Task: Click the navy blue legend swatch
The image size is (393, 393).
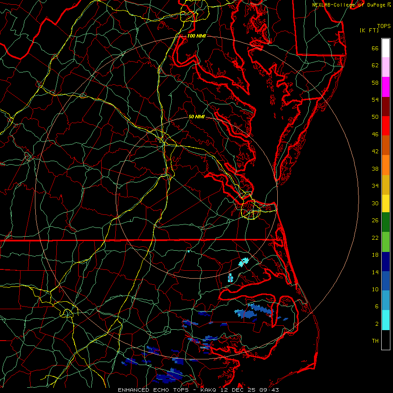Action: click(386, 262)
